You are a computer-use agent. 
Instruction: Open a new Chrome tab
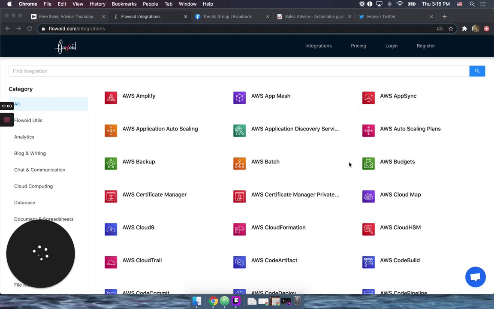click(445, 16)
